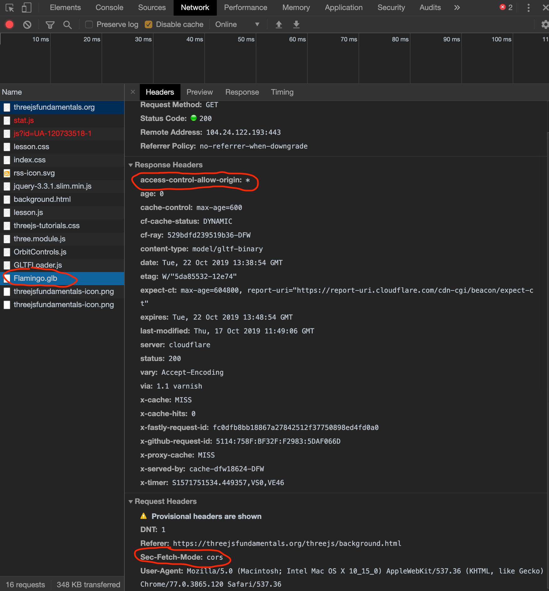Open the DevTools customization menu
The height and width of the screenshot is (591, 549).
[528, 8]
